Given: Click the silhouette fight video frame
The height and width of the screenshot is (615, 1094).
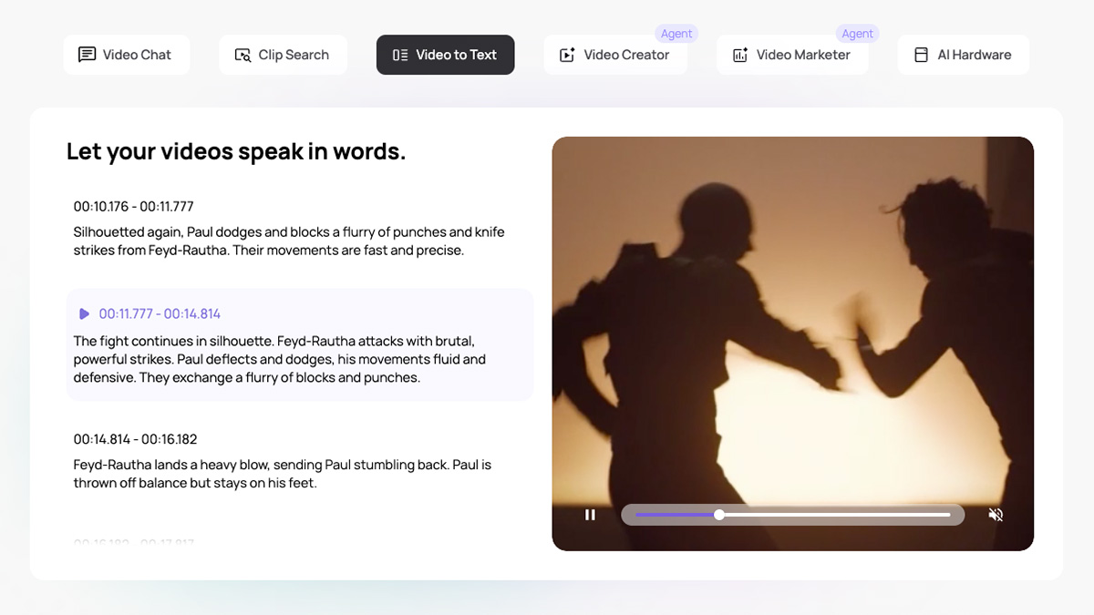Looking at the screenshot, I should 793,343.
